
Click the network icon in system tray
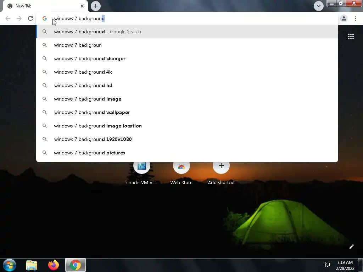pos(327,265)
